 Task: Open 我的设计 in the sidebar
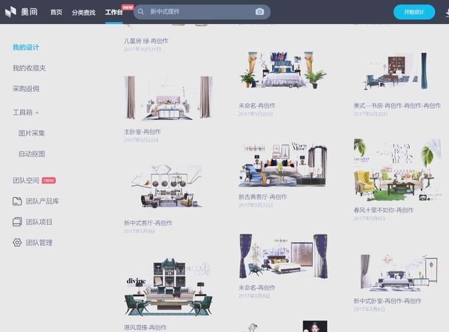click(x=26, y=47)
